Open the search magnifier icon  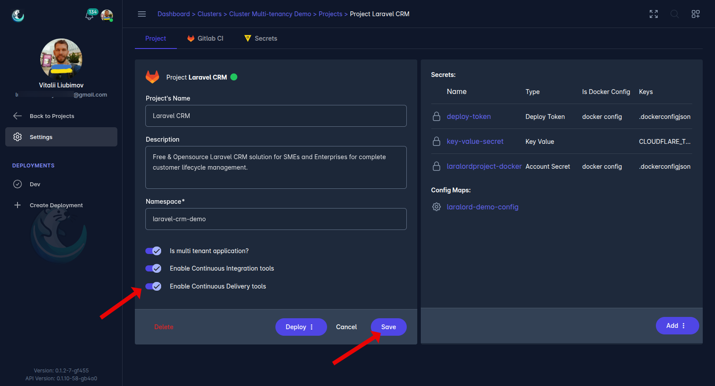675,14
